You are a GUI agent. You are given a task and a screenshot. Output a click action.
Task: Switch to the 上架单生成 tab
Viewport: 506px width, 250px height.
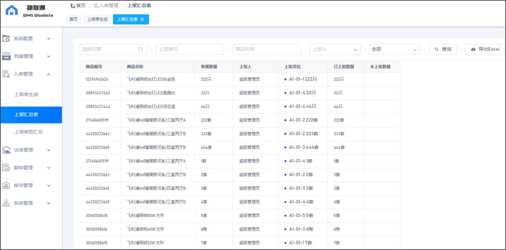click(97, 19)
